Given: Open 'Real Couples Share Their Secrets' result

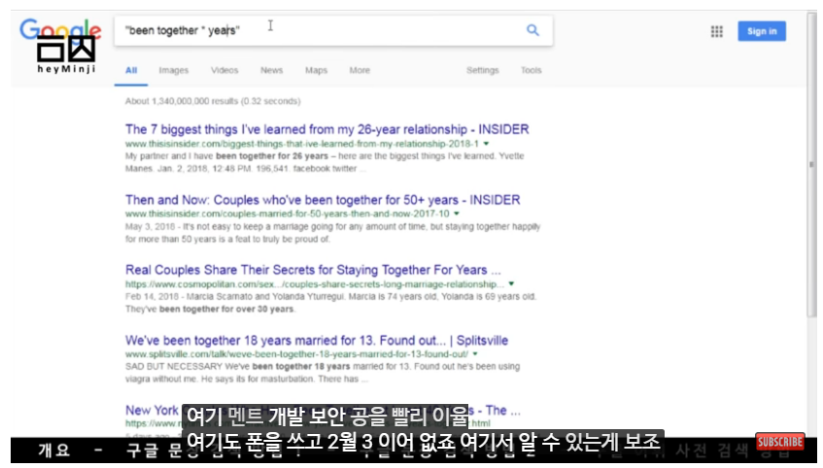Looking at the screenshot, I should [313, 270].
